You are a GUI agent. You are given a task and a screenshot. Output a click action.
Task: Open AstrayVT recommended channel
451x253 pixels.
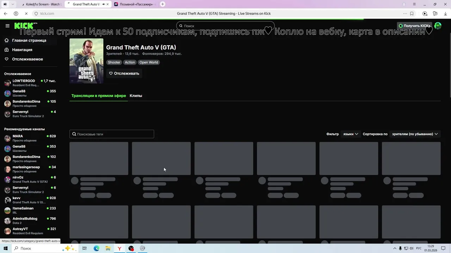pyautogui.click(x=30, y=231)
